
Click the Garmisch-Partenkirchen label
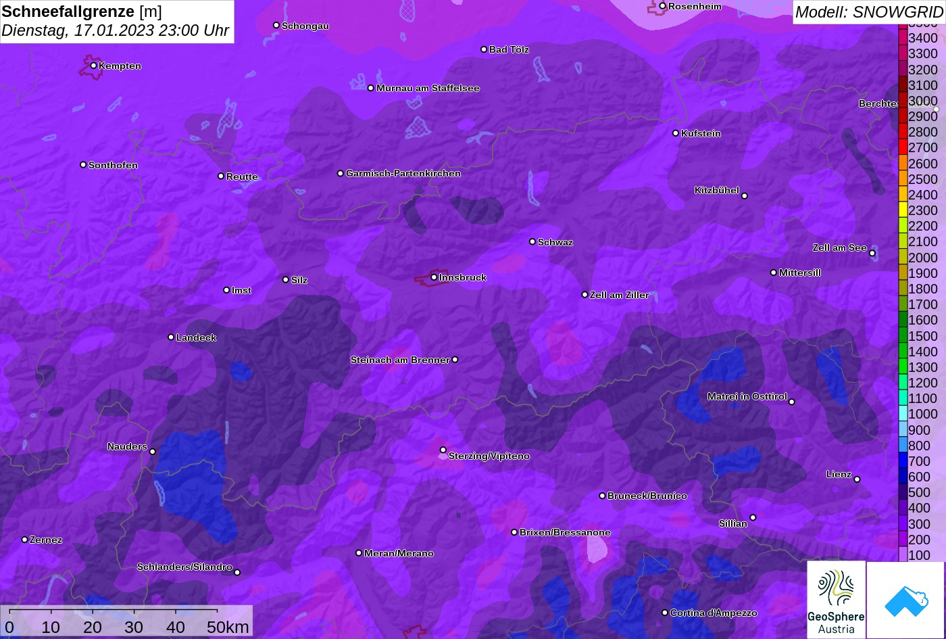(403, 174)
